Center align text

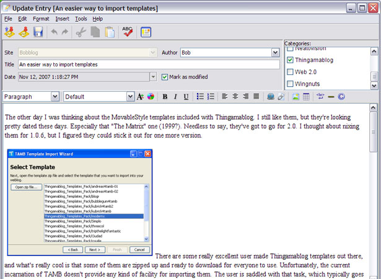click(x=235, y=97)
